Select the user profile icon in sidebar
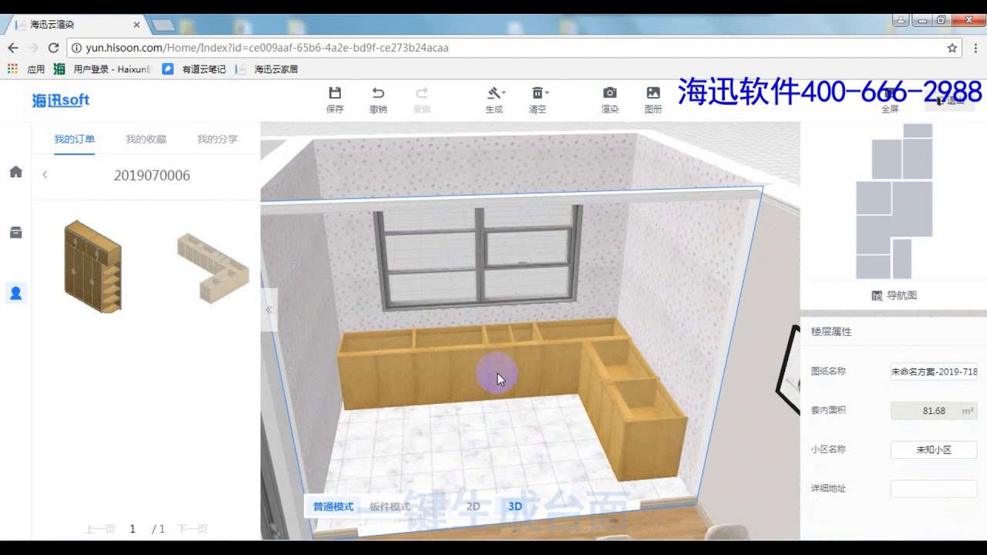 pyautogui.click(x=15, y=293)
